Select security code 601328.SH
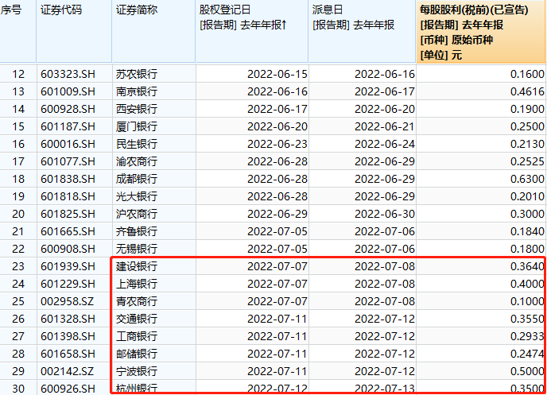This screenshot has width=547, height=395. (68, 319)
